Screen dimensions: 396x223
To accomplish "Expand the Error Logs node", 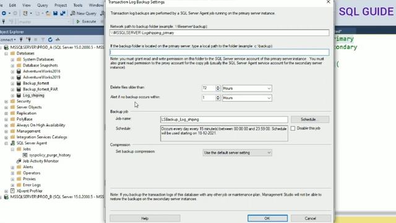I will click(x=12, y=185).
